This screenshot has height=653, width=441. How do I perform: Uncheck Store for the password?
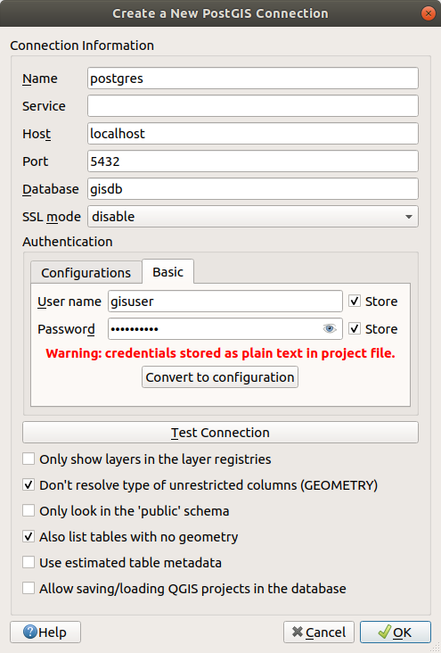[x=355, y=329]
